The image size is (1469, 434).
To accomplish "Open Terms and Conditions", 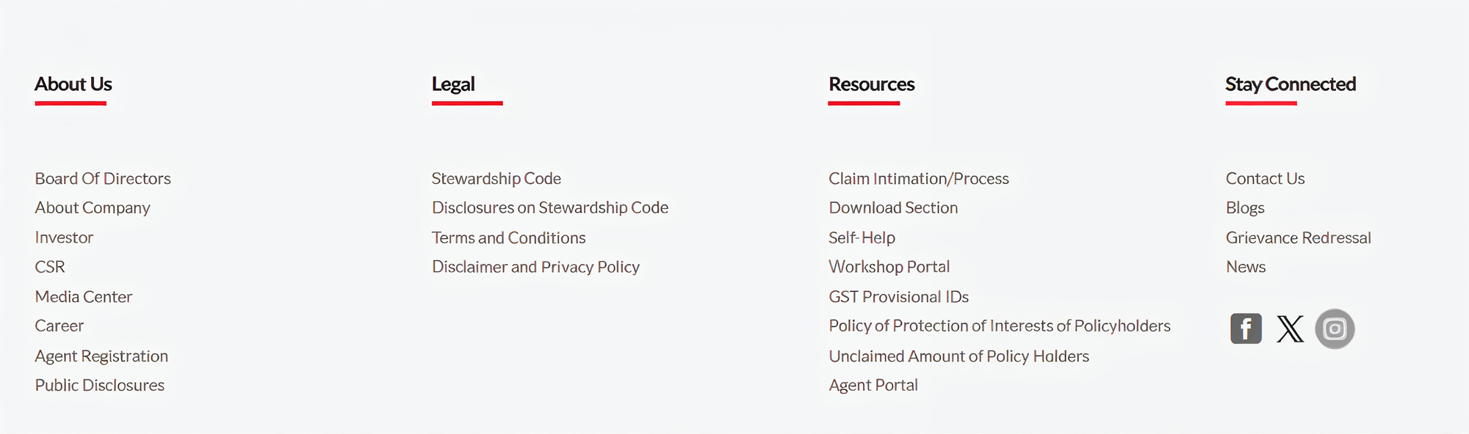I will pos(508,238).
